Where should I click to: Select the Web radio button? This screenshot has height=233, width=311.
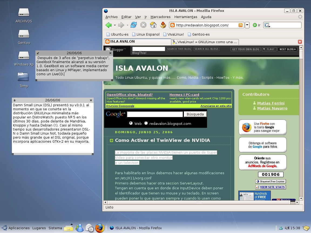[x=131, y=123]
